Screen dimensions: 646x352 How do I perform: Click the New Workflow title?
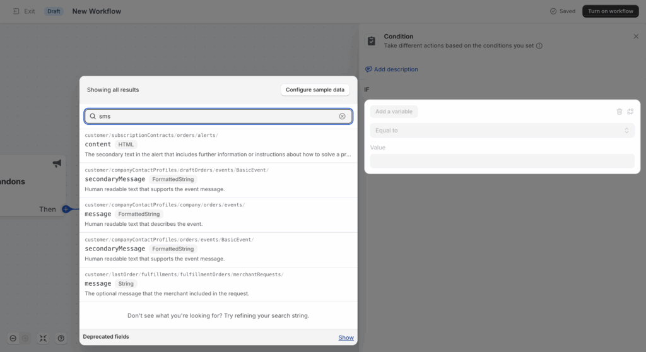pyautogui.click(x=97, y=11)
